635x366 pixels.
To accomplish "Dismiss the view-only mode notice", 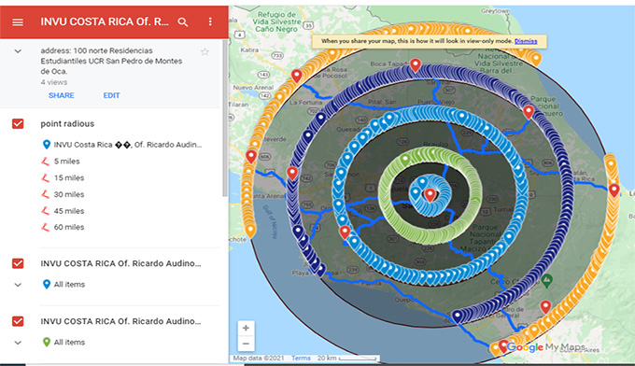I will point(526,41).
